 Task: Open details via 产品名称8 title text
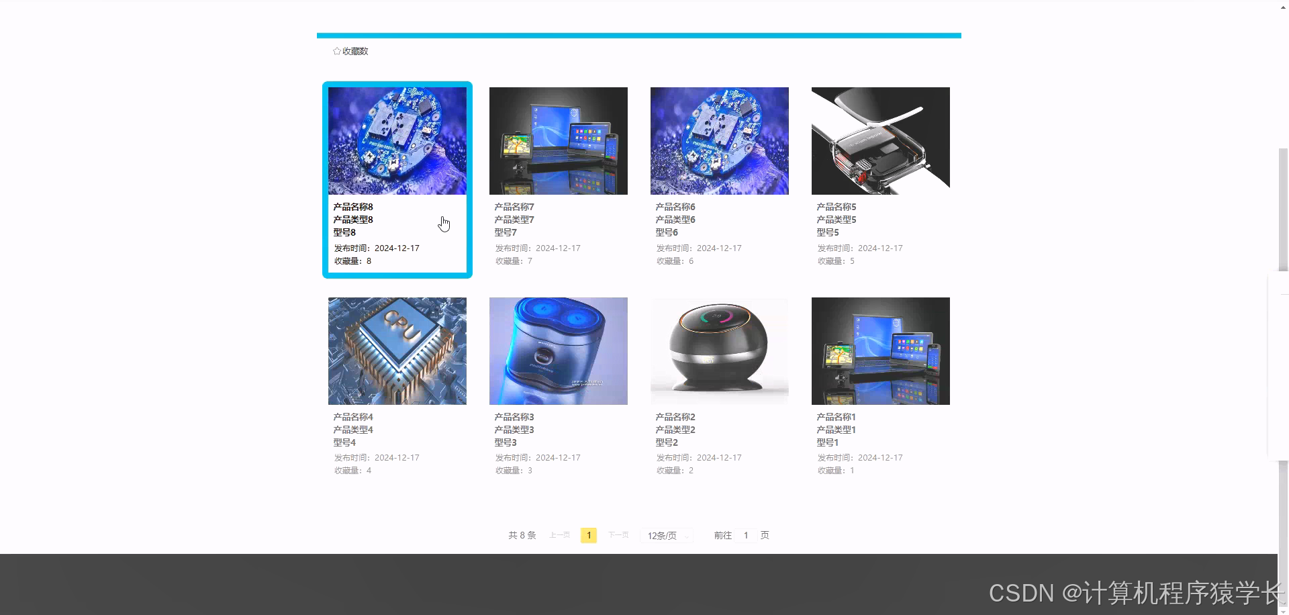tap(352, 206)
